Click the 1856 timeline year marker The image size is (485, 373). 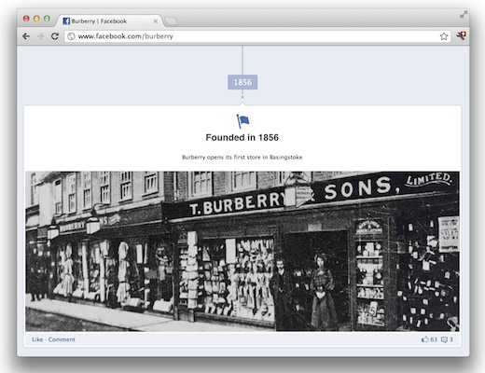pos(242,82)
